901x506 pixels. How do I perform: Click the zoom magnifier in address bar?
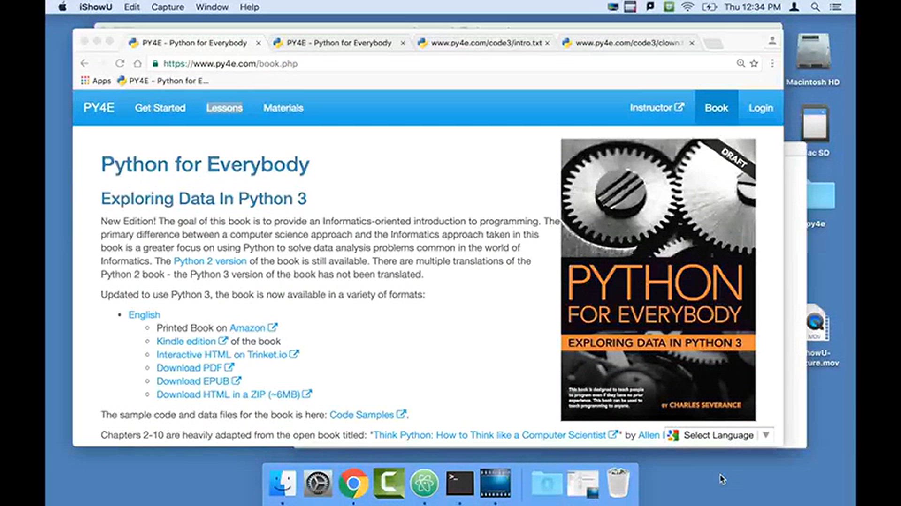[x=741, y=63]
